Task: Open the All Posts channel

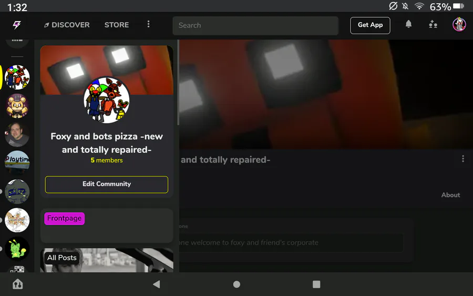Action: tap(107, 260)
